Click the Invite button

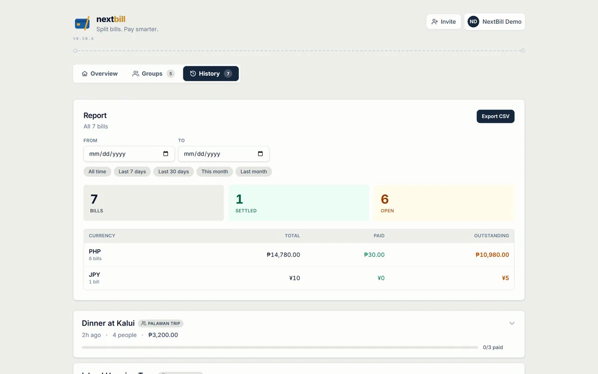click(444, 22)
